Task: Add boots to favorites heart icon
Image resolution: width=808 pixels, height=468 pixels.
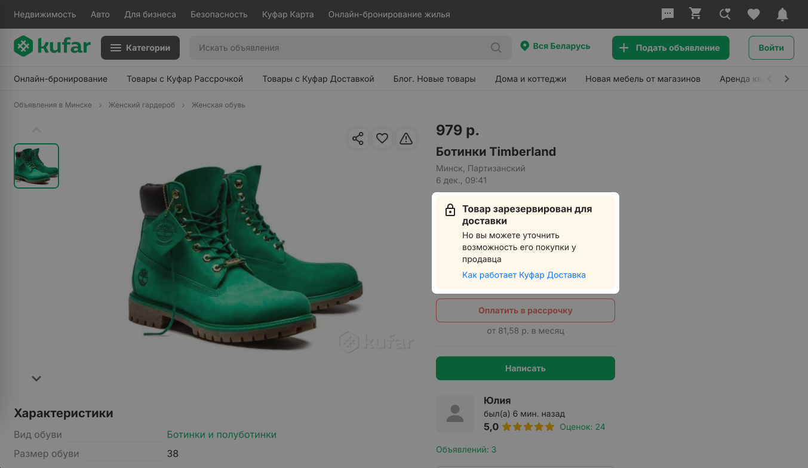Action: pos(382,138)
